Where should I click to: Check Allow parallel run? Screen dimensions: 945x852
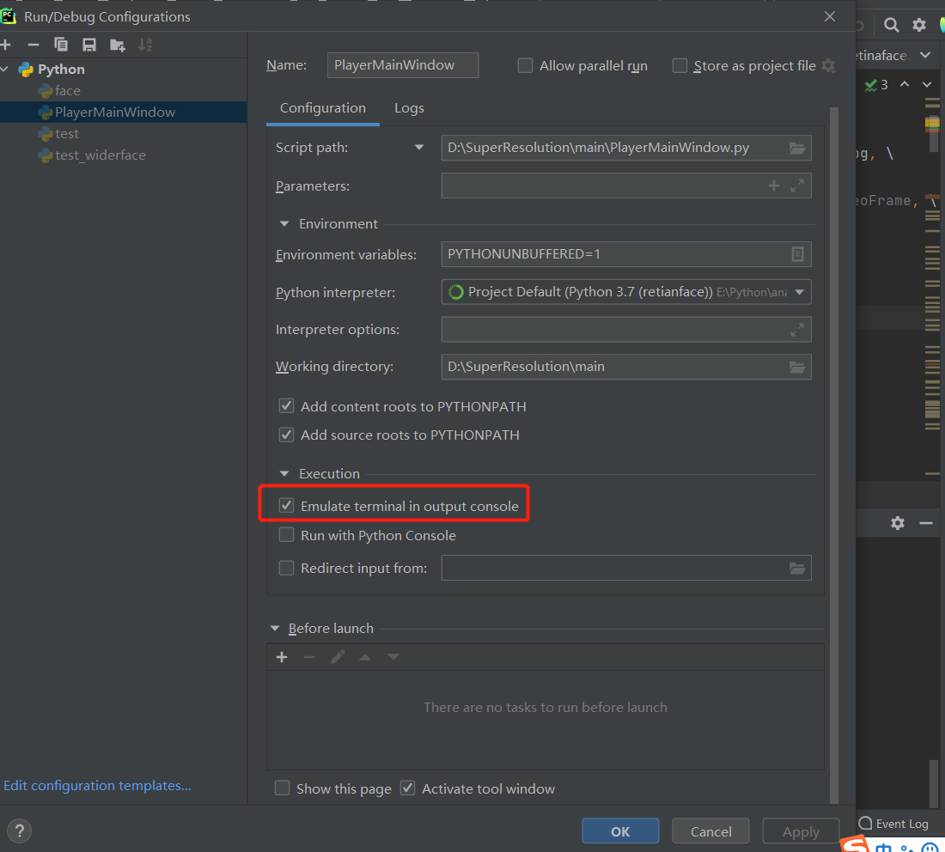[525, 65]
